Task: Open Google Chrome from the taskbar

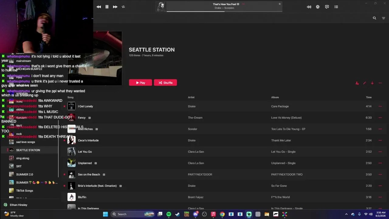Action: click(222, 214)
